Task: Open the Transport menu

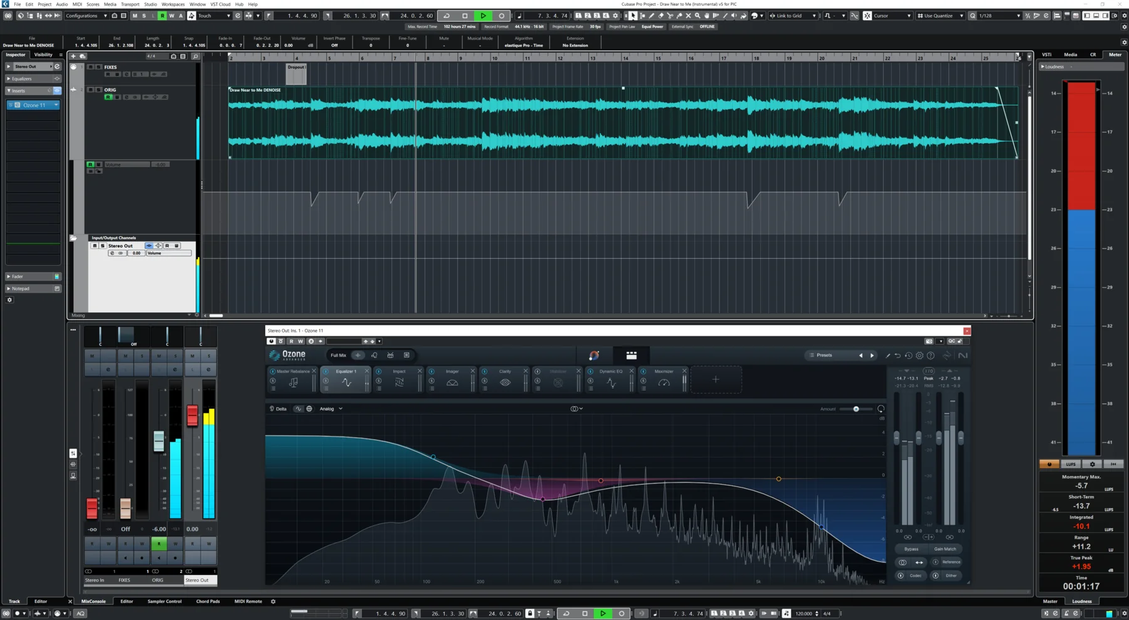Action: tap(130, 4)
